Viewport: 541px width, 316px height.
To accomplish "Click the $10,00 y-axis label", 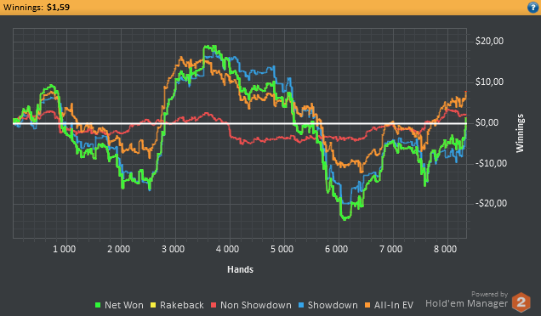I will click(489, 82).
